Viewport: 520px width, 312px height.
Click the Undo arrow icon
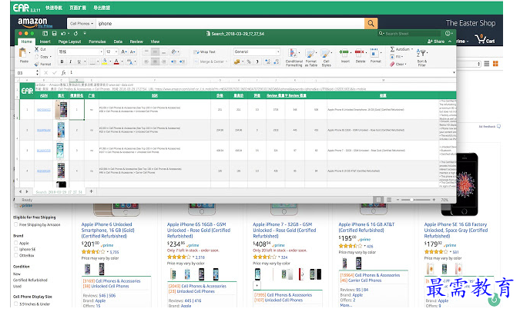[x=63, y=33]
